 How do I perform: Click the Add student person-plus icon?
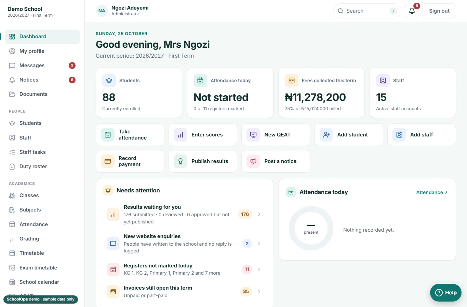coord(326,135)
